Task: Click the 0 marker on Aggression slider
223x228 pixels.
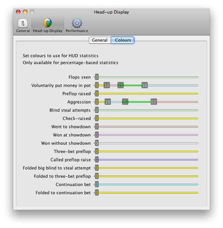Action: (x=97, y=102)
